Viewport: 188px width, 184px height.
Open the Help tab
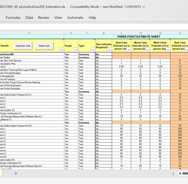click(x=92, y=18)
